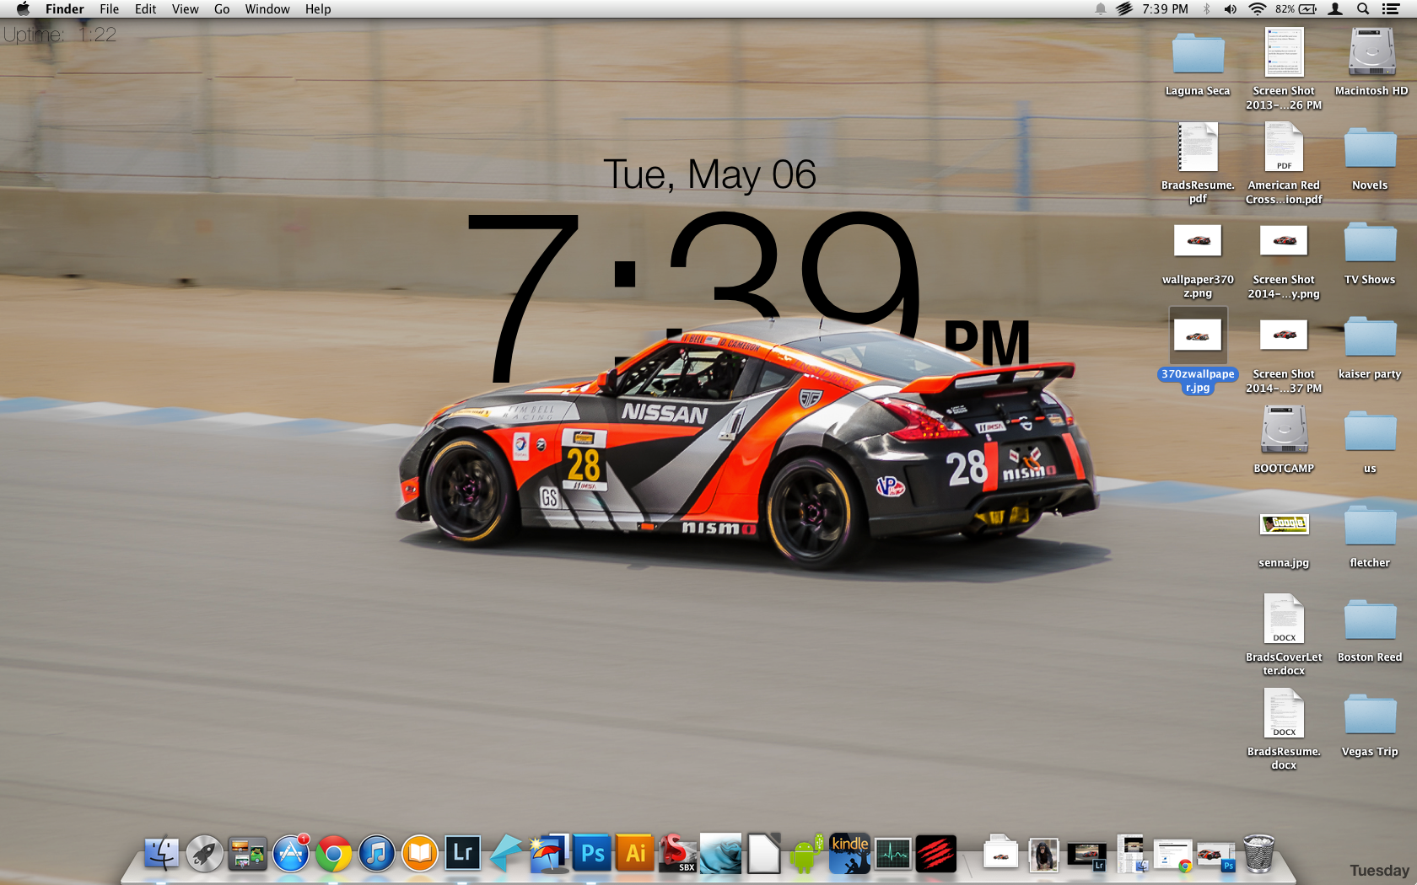The height and width of the screenshot is (885, 1417).
Task: Select wallpaper370z.png file
Action: click(1198, 261)
